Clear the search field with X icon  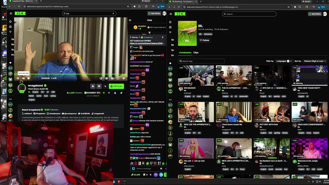click(113, 13)
